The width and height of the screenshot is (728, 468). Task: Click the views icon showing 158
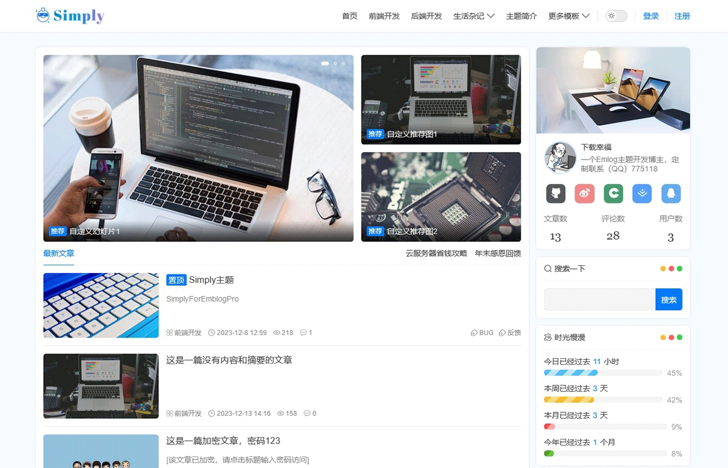click(x=280, y=413)
